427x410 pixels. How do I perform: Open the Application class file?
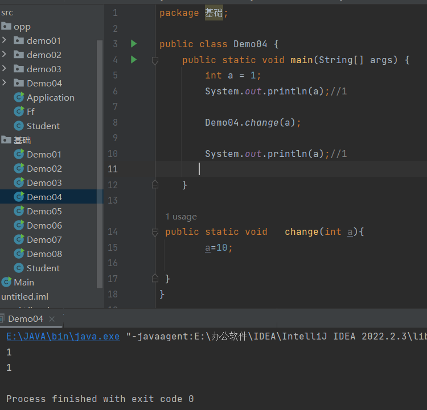50,97
